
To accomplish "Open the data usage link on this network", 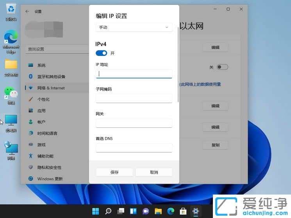I will coord(200,84).
